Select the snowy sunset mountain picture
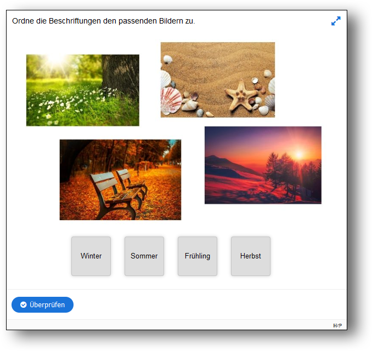The height and width of the screenshot is (351, 372). click(263, 165)
